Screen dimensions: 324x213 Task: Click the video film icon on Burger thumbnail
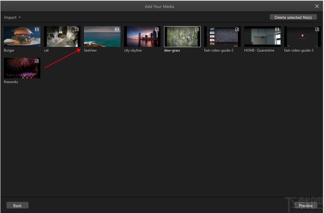click(x=37, y=29)
